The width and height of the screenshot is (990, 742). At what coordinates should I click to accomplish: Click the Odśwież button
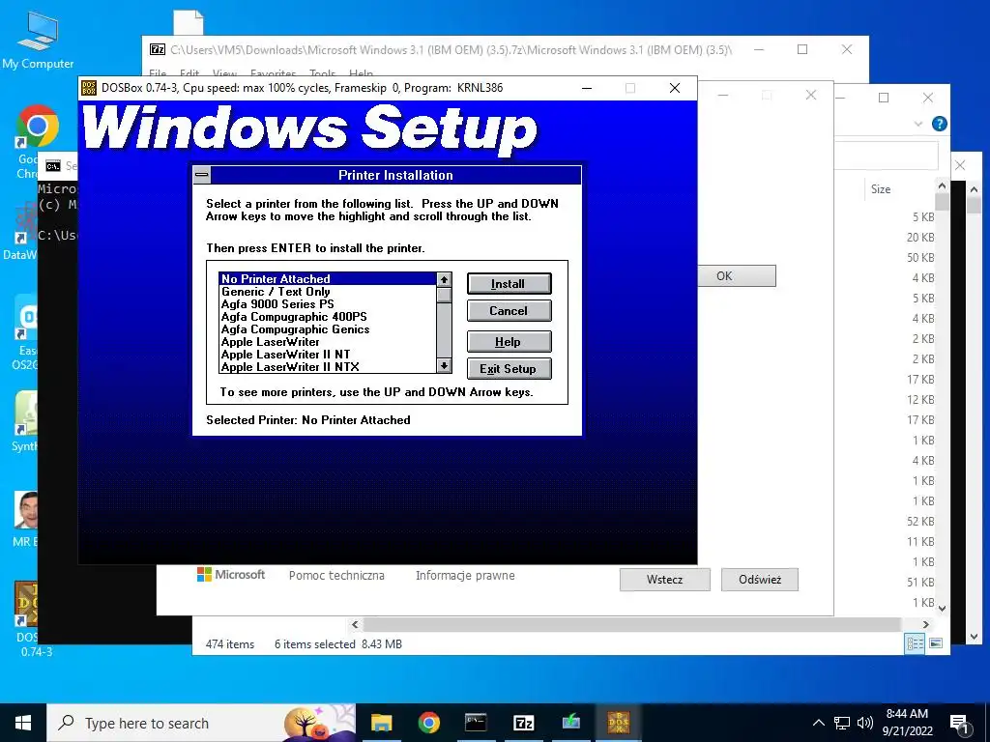click(x=760, y=580)
